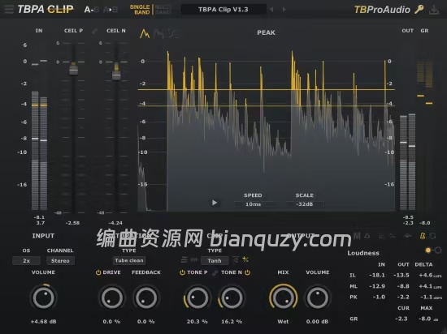Click the play button in peak display
The height and width of the screenshot is (334, 447).
click(x=215, y=203)
